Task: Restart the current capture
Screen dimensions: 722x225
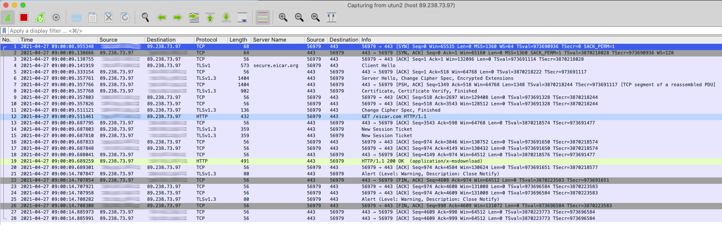Action: pos(40,17)
